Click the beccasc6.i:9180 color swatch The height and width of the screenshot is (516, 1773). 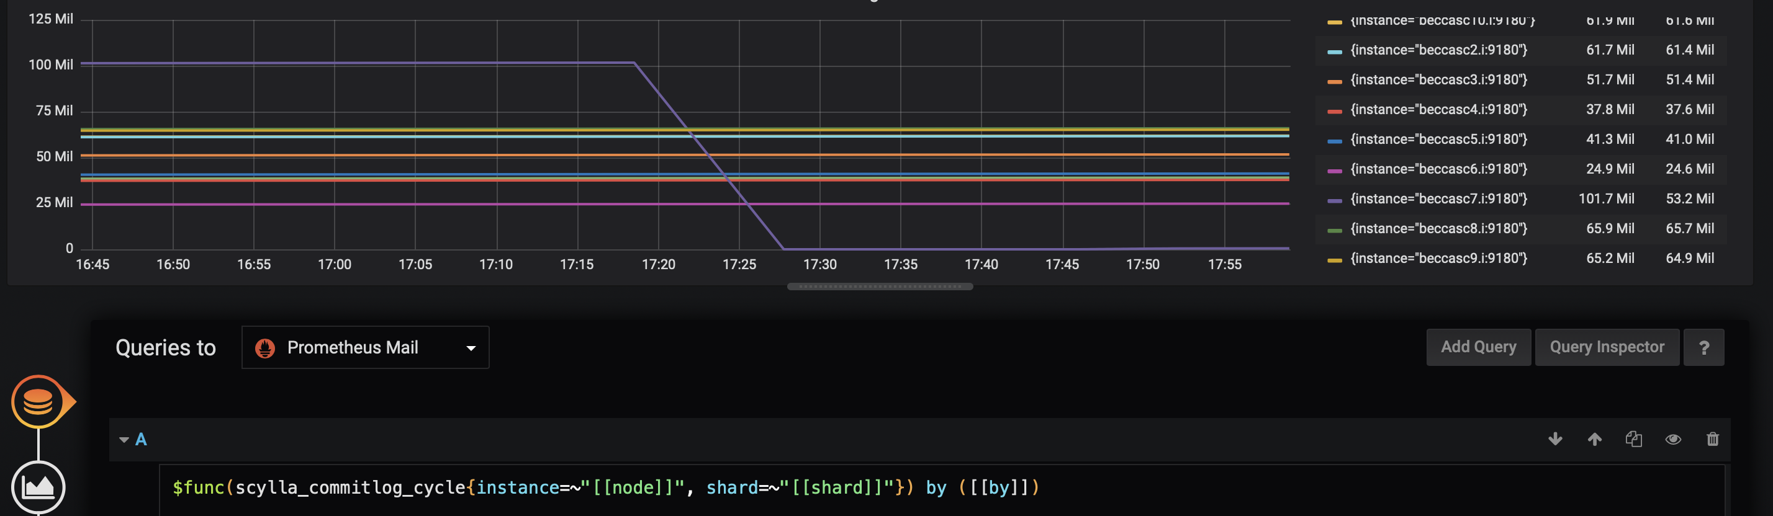tap(1335, 171)
